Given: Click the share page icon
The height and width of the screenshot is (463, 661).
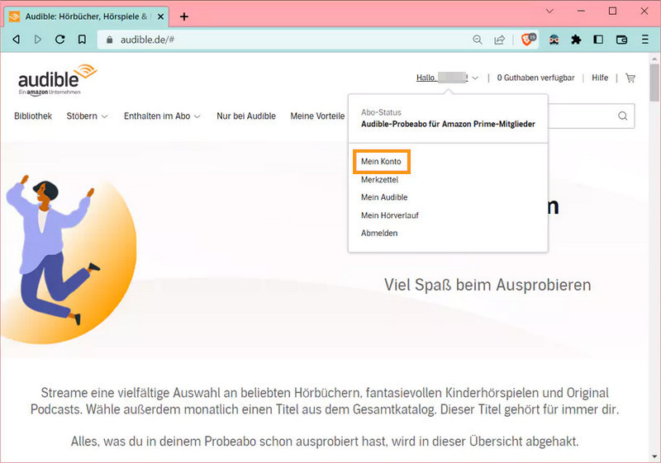Looking at the screenshot, I should [500, 40].
